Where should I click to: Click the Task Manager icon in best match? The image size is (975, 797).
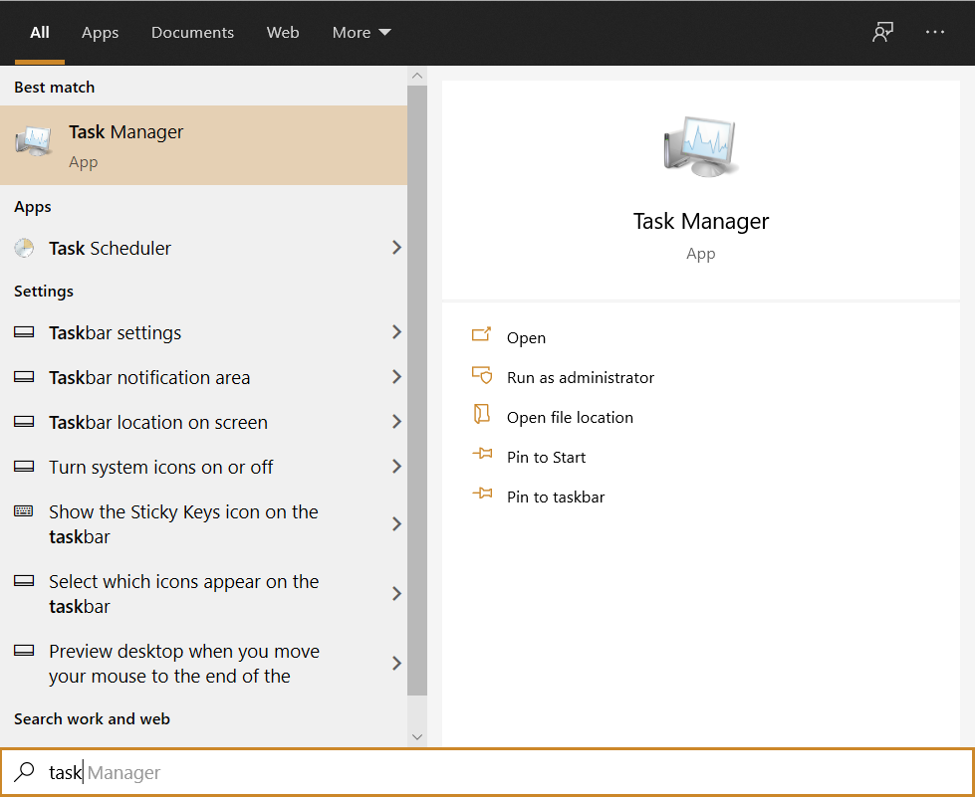coord(33,142)
